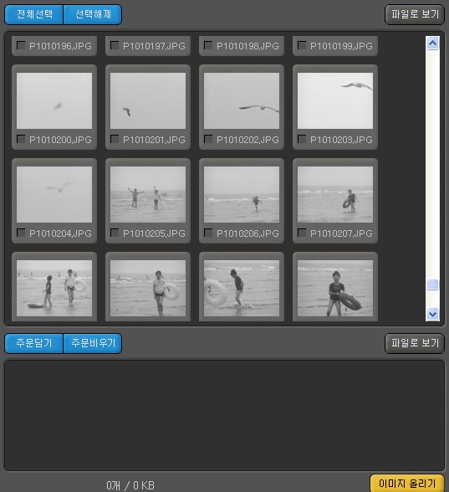Select the P1010205.JPG two children thumbnail
Screen dimensions: 449x492
148,194
